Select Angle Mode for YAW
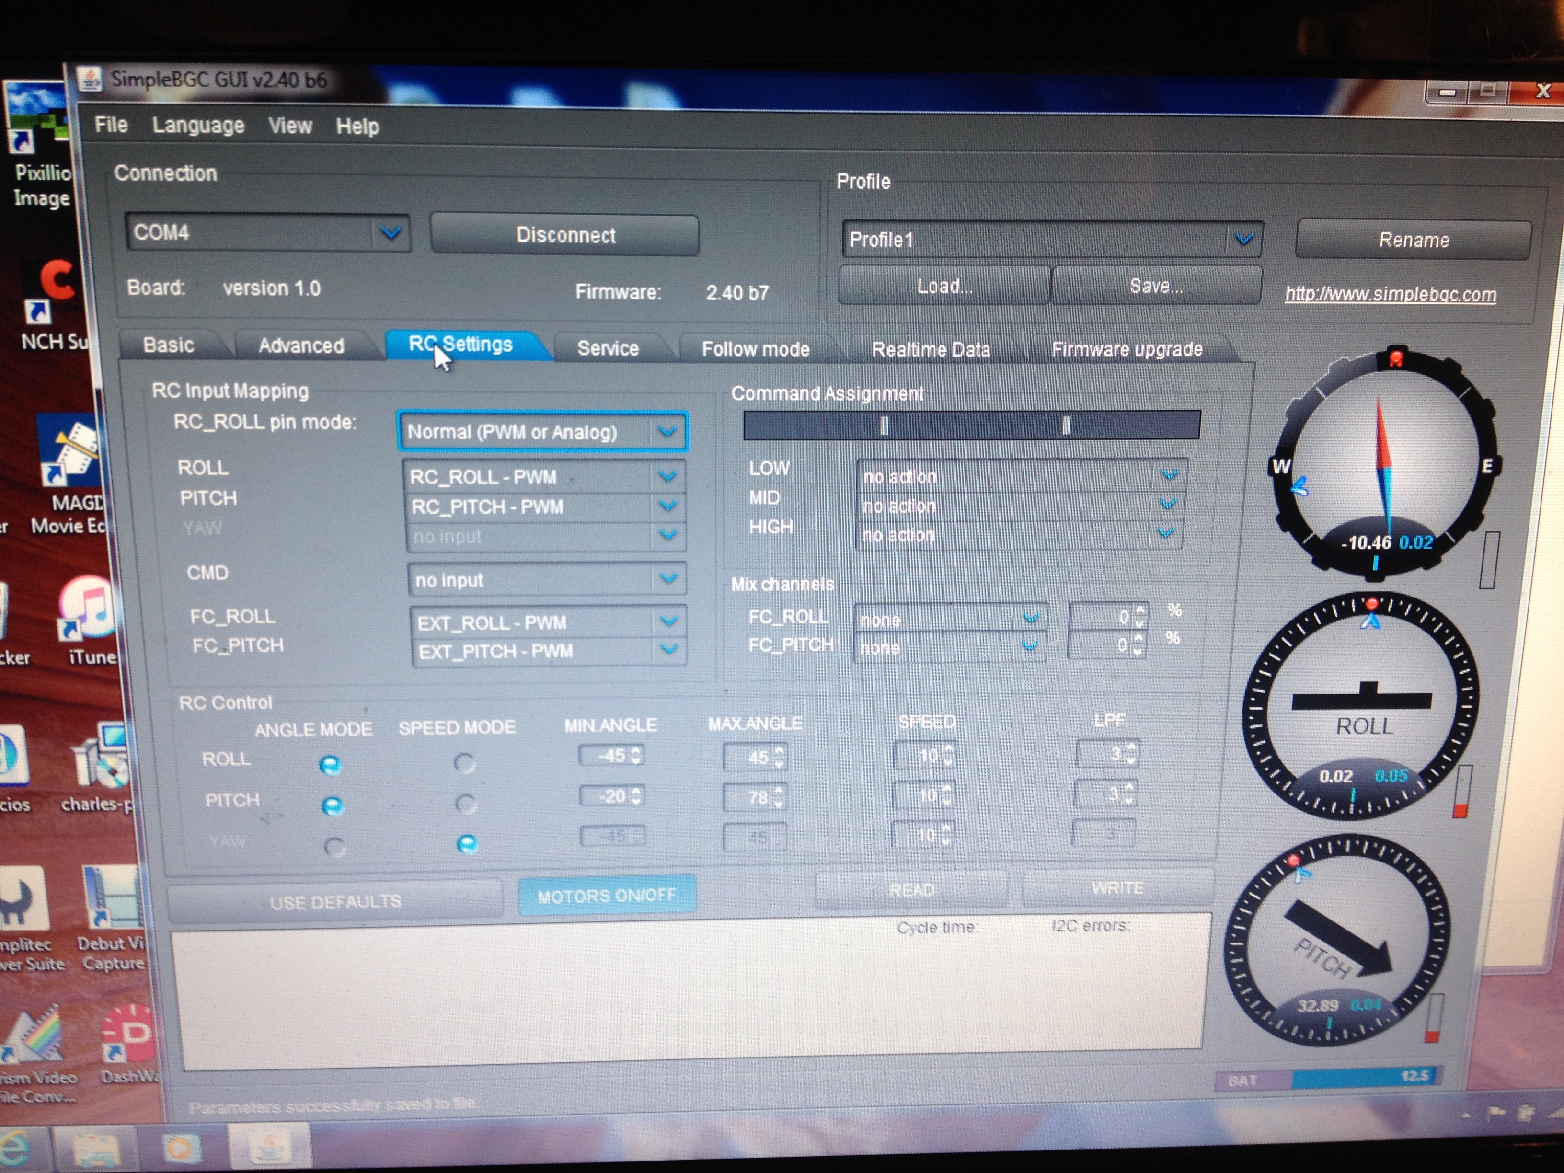The image size is (1564, 1173). [334, 846]
